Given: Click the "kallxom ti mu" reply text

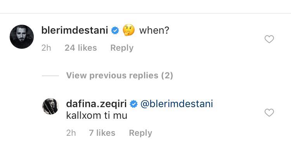Looking at the screenshot, I should (x=97, y=116).
